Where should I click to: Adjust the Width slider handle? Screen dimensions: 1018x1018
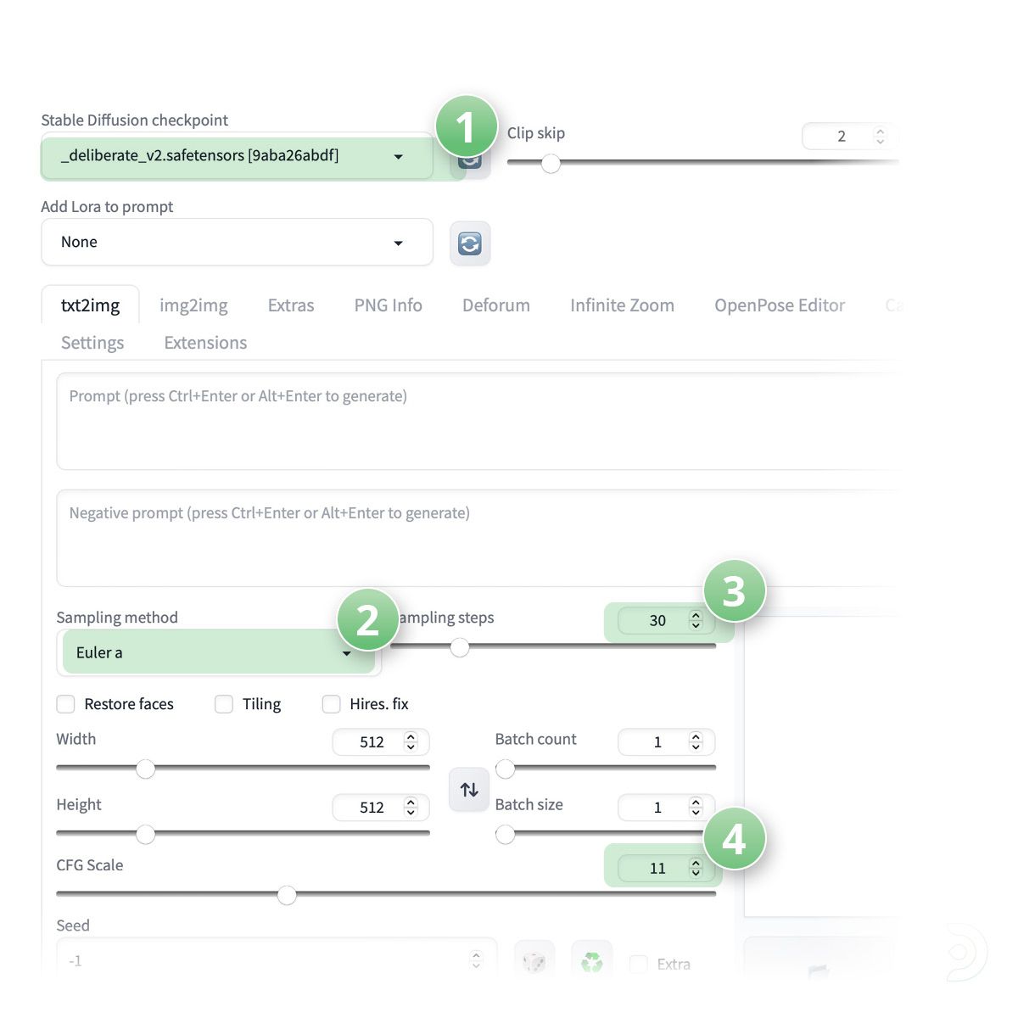[x=146, y=769]
